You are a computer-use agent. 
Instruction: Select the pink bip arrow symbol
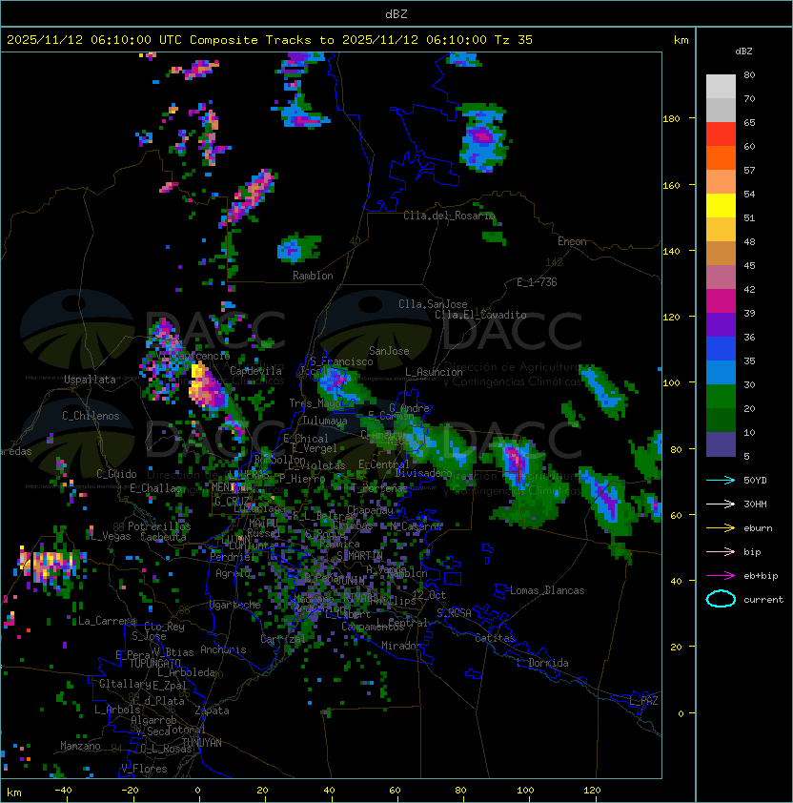[x=721, y=551]
